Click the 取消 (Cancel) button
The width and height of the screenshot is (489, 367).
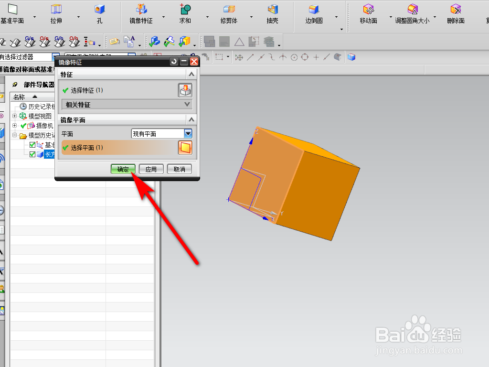pyautogui.click(x=180, y=169)
